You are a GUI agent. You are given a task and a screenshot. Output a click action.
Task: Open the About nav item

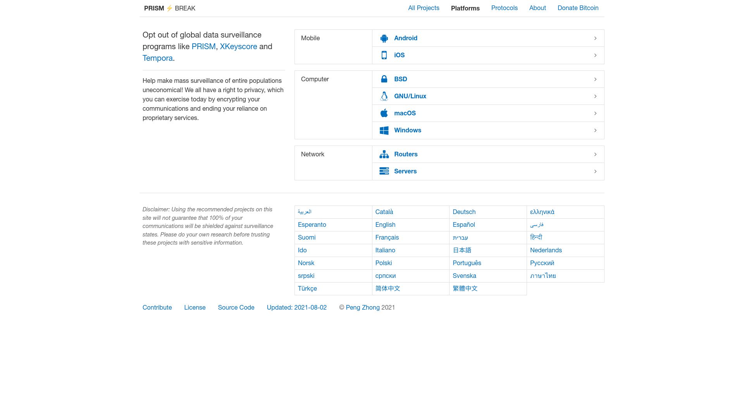click(x=537, y=8)
